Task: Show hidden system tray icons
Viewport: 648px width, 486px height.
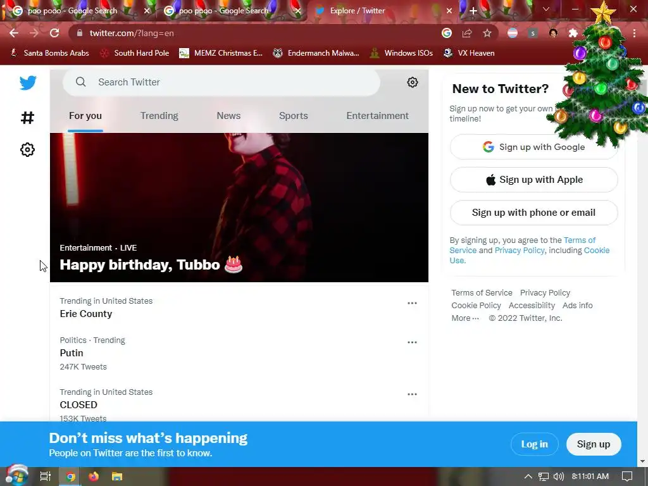Action: (x=528, y=477)
